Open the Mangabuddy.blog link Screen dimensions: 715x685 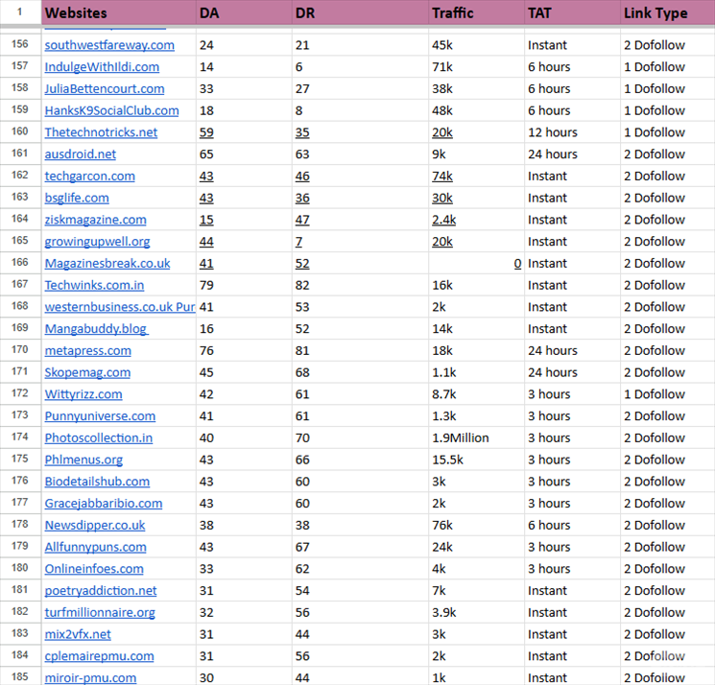(96, 329)
